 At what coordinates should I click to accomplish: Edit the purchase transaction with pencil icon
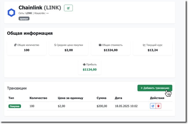153,106
